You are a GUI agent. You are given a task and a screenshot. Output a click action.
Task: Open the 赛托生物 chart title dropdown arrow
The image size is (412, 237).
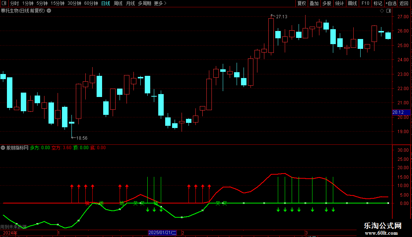(49, 11)
